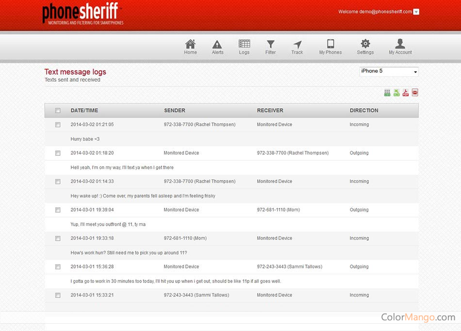This screenshot has height=331, width=461.
Task: Click 'Monitored Device' sender in the 19:39:04 row
Action: [x=181, y=210]
